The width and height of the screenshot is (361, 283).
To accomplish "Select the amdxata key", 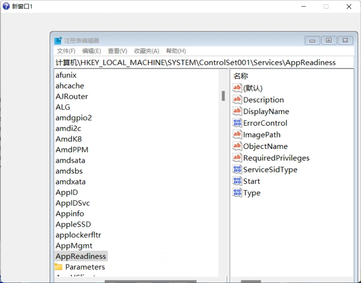I will point(71,182).
